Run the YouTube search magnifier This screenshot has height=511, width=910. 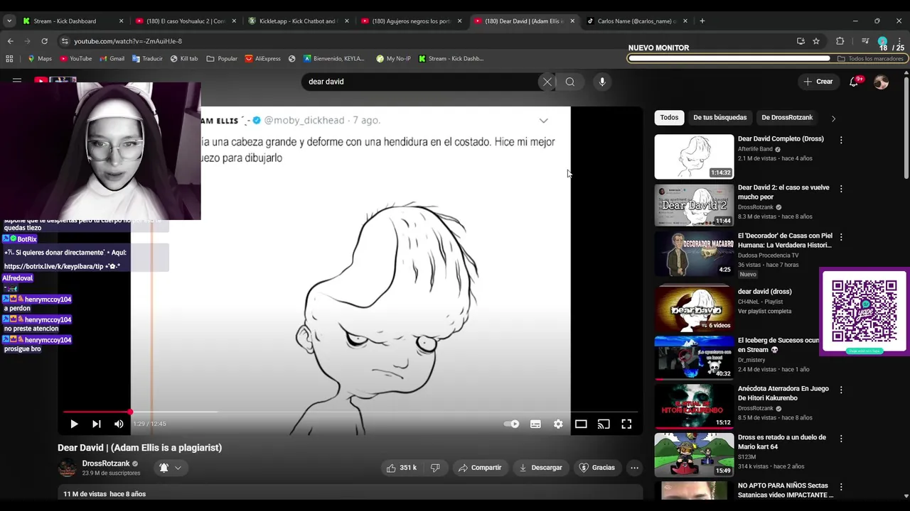tap(570, 82)
